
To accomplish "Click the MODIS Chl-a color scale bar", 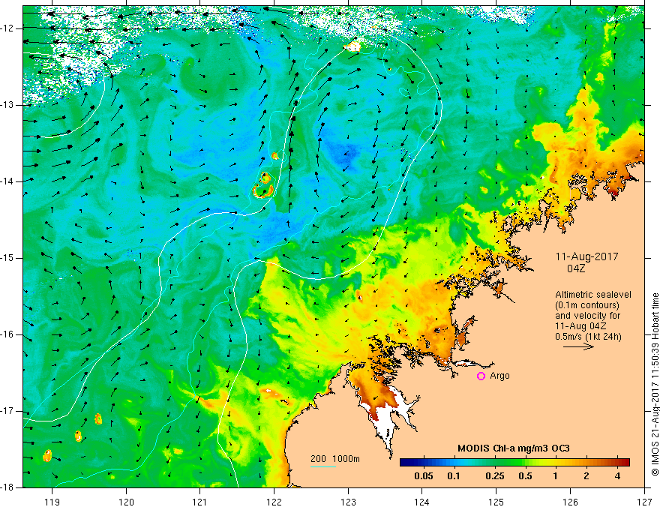I will pyautogui.click(x=514, y=463).
